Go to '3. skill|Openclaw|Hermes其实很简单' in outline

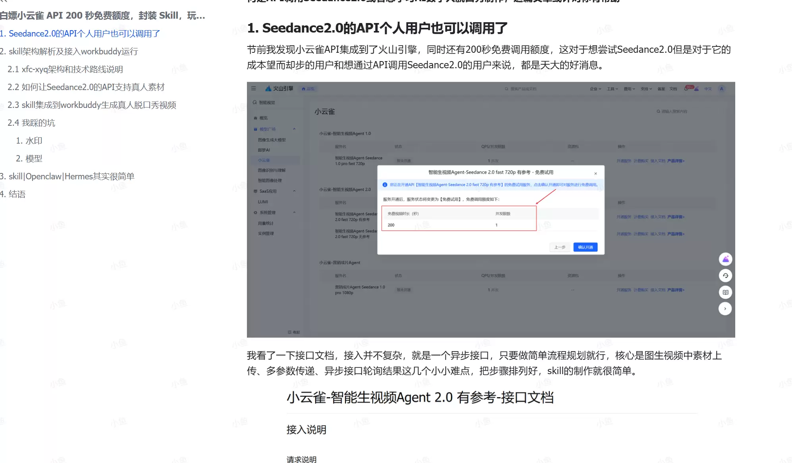click(x=67, y=177)
